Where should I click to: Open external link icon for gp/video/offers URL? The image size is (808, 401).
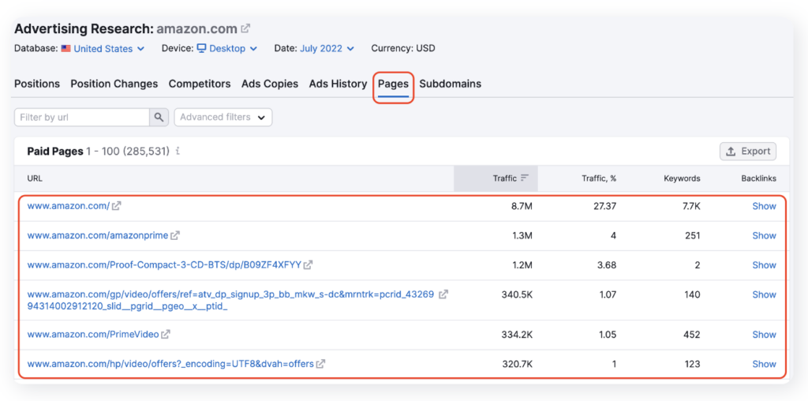pos(443,294)
